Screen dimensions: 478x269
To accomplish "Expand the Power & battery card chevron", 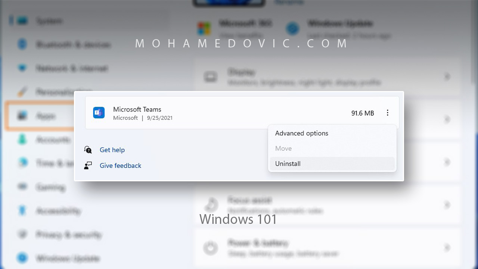I will (447, 248).
